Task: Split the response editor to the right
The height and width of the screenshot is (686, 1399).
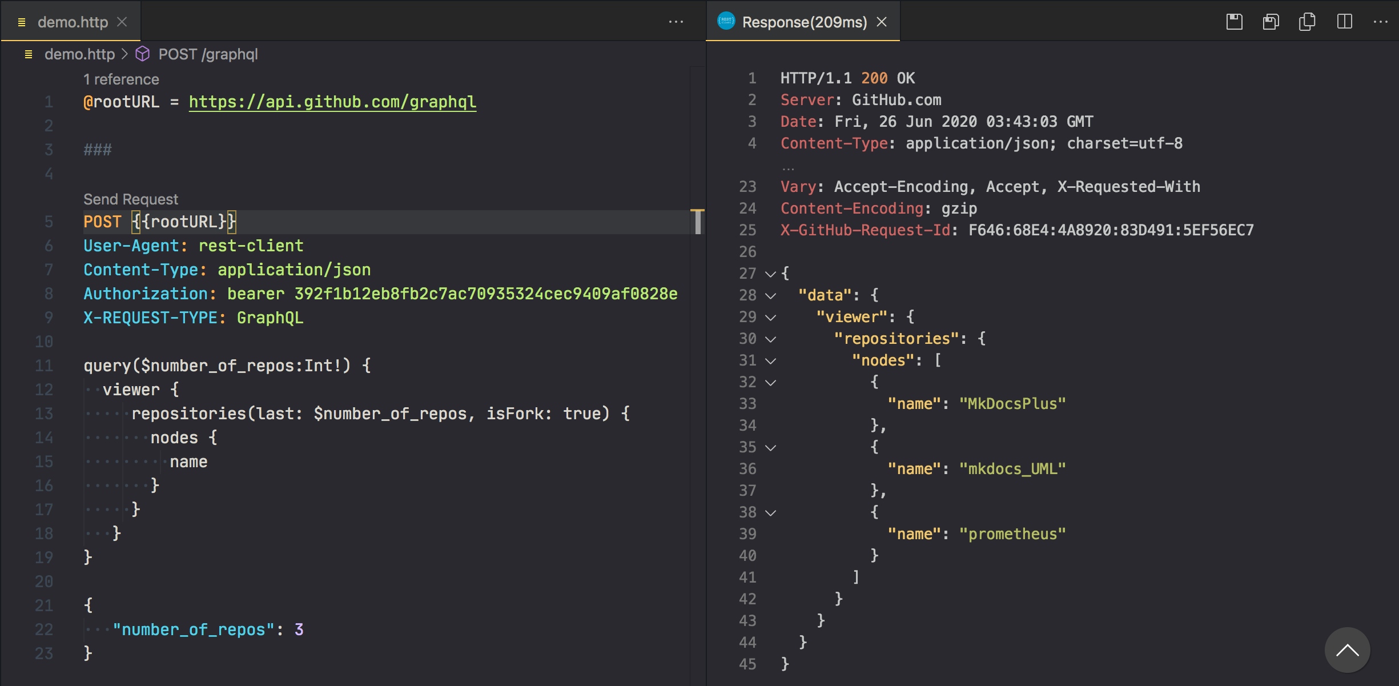Action: [1344, 22]
